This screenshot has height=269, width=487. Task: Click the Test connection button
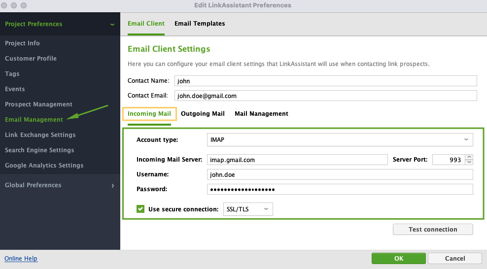433,230
